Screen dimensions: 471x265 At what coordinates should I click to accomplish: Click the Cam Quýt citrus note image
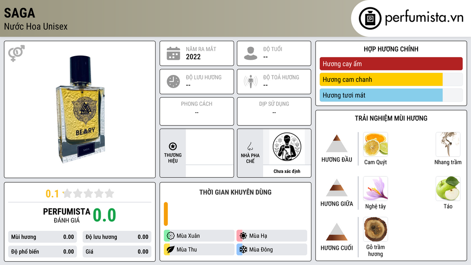tap(375, 144)
